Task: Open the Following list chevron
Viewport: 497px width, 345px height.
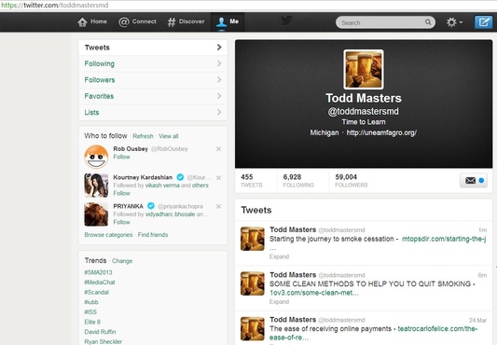Action: tap(219, 63)
